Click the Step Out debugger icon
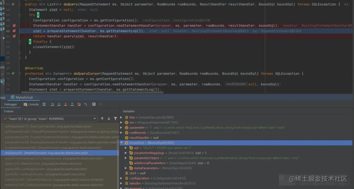 (72, 104)
